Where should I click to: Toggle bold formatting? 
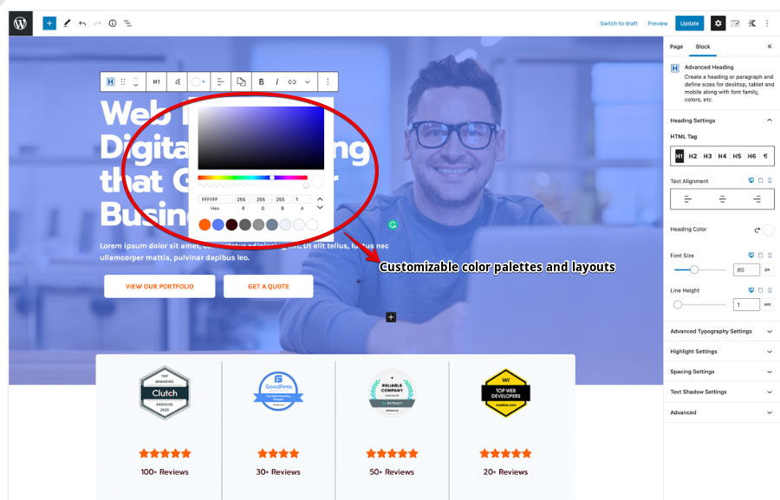261,81
